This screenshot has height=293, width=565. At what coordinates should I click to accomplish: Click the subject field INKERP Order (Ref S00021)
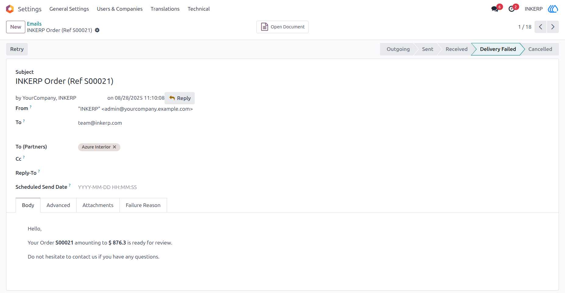(x=64, y=81)
